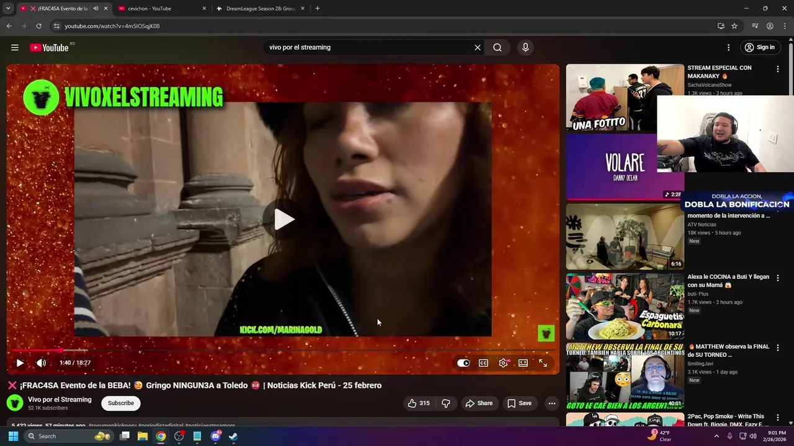Open video titled STREAM ESPECIAL CON MAKANAKY
This screenshot has height=446, width=794.
(x=720, y=72)
